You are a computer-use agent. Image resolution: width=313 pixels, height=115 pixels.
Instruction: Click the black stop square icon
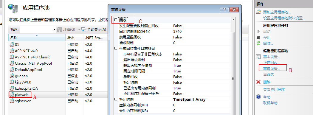coord(258,37)
